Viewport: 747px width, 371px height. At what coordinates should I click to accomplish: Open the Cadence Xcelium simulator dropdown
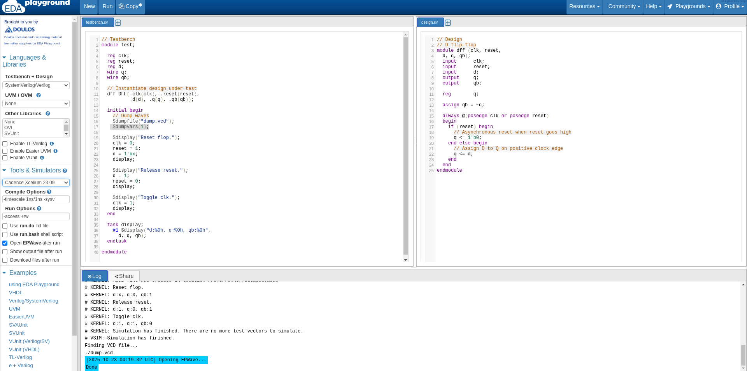(36, 183)
